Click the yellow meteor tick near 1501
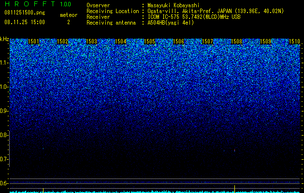Viewport: 304px width, 193px height. coord(43,190)
